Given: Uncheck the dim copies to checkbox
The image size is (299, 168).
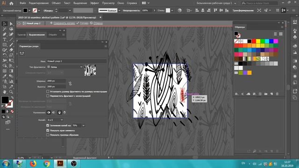Looking at the screenshot, I should [48, 126].
